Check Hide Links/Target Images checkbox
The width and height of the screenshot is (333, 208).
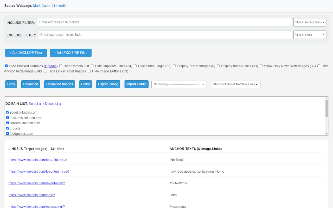pos(46,71)
